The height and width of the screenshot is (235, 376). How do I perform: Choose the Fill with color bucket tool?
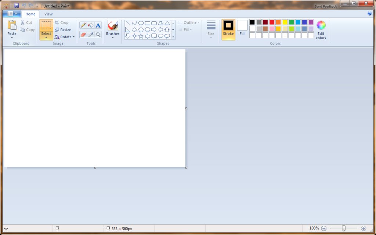click(91, 25)
